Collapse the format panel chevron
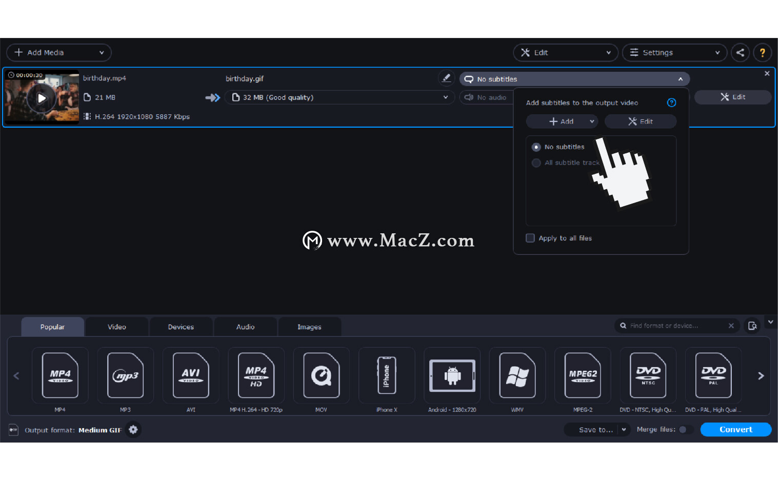778x481 pixels. tap(770, 322)
